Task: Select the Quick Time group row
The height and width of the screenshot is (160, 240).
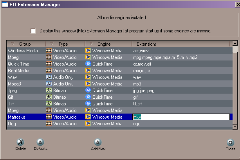Action: coord(120,64)
